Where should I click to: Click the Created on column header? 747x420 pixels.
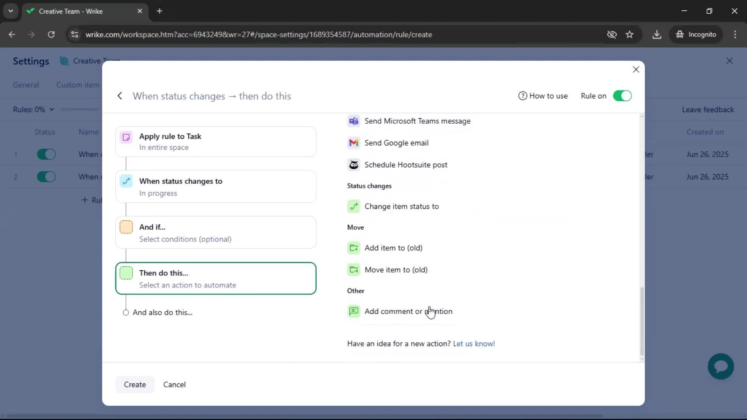pos(705,132)
